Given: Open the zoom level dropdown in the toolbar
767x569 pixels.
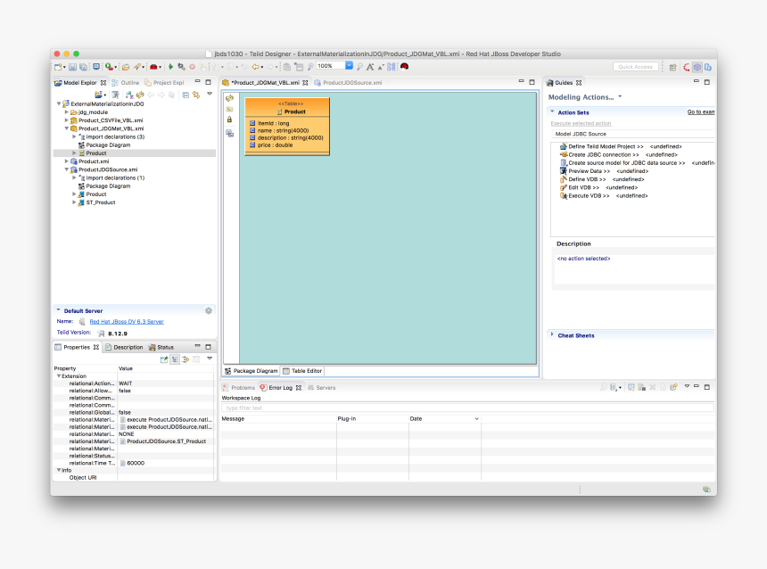Looking at the screenshot, I should point(349,65).
